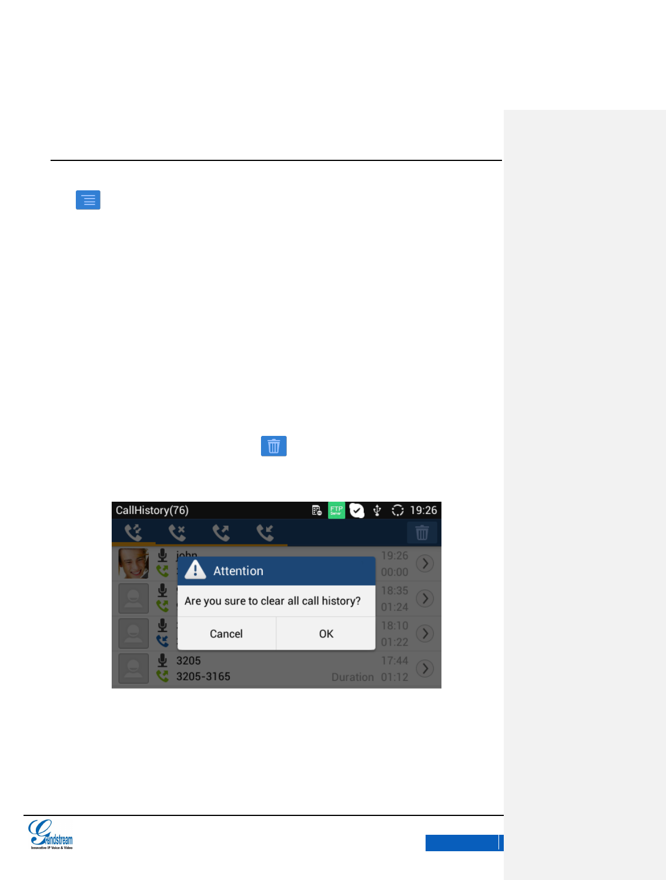Click the Attention dialog title

[238, 571]
